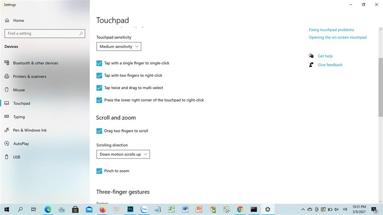Select Typing in the sidebar

pos(19,117)
